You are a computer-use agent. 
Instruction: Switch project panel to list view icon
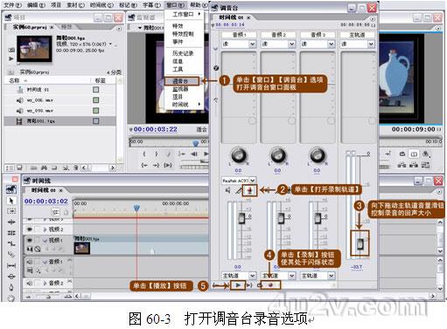[x=10, y=168]
